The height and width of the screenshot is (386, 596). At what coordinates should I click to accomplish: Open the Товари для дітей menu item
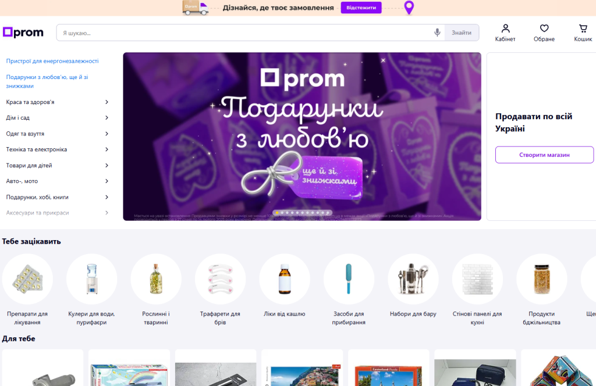29,166
